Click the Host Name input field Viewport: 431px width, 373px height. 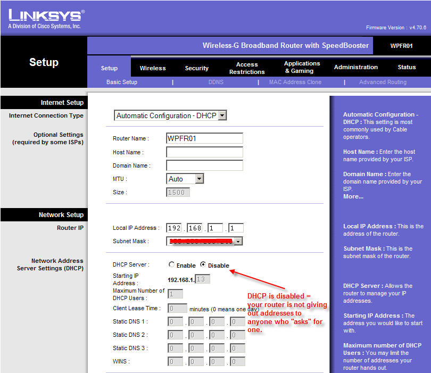coord(204,152)
